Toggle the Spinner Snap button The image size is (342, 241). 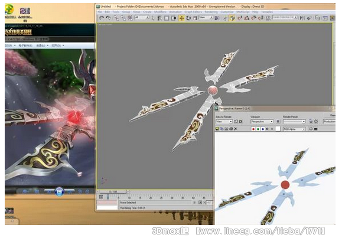[x=260, y=18]
